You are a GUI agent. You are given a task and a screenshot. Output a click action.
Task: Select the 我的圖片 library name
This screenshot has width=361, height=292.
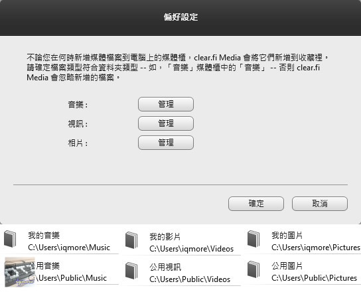(287, 236)
